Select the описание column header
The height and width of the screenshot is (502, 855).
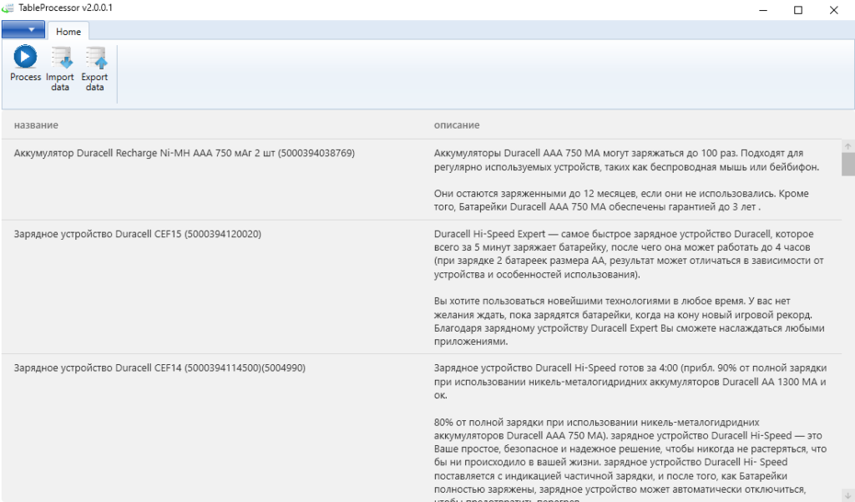click(457, 125)
